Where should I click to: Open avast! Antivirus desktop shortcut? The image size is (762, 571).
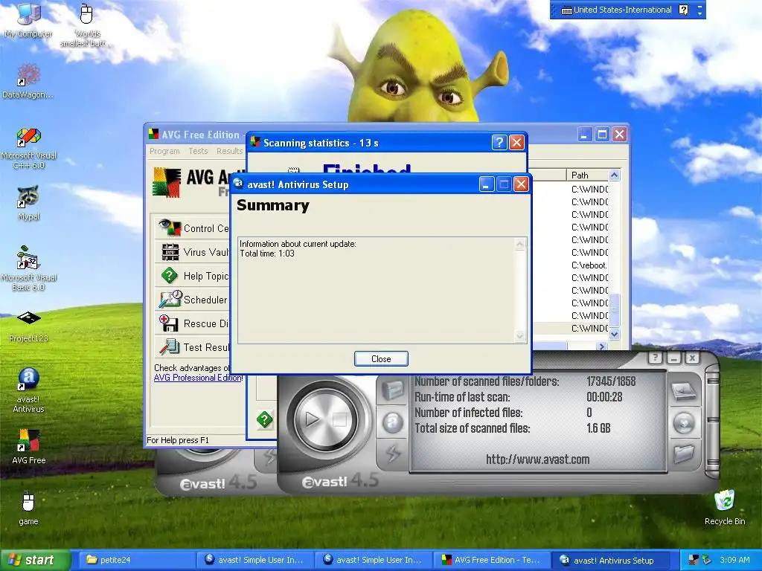28,390
